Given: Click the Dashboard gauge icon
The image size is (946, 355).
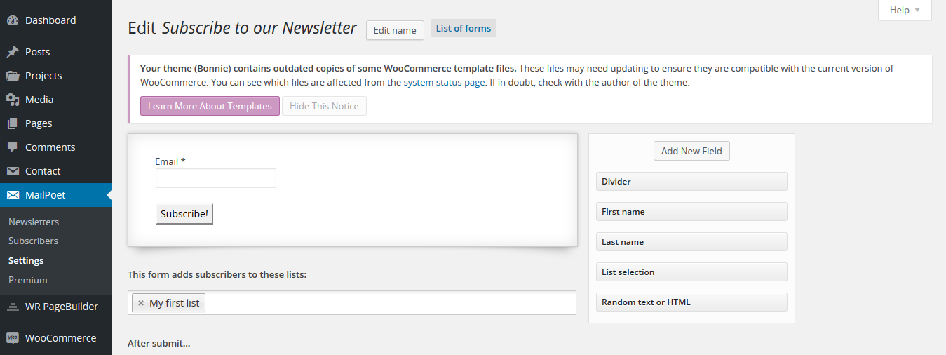Looking at the screenshot, I should pos(13,20).
